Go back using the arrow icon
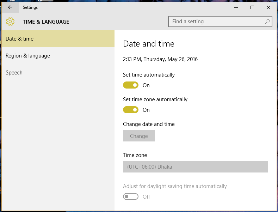Screen dimensions: 278x212 pos(10,7)
